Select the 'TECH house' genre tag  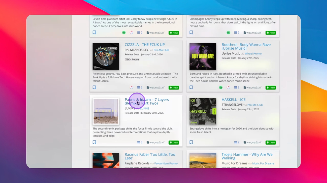132,59
